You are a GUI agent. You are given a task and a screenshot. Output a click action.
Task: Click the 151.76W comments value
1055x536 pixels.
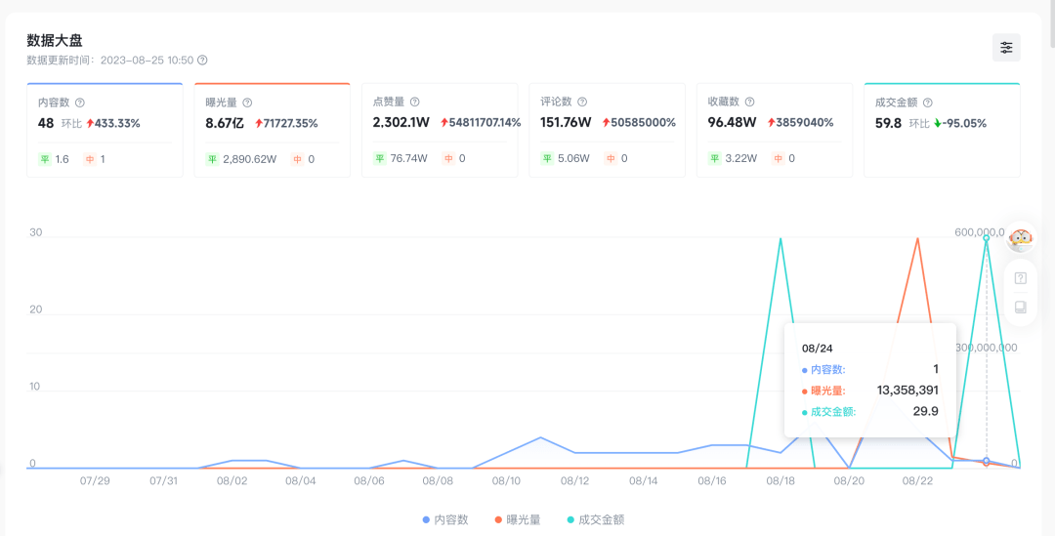(568, 122)
